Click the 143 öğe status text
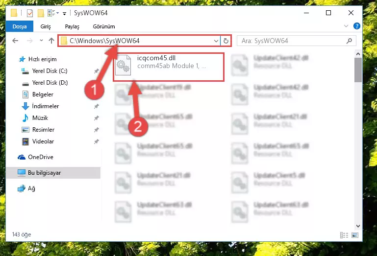The height and width of the screenshot is (256, 377). (22, 234)
